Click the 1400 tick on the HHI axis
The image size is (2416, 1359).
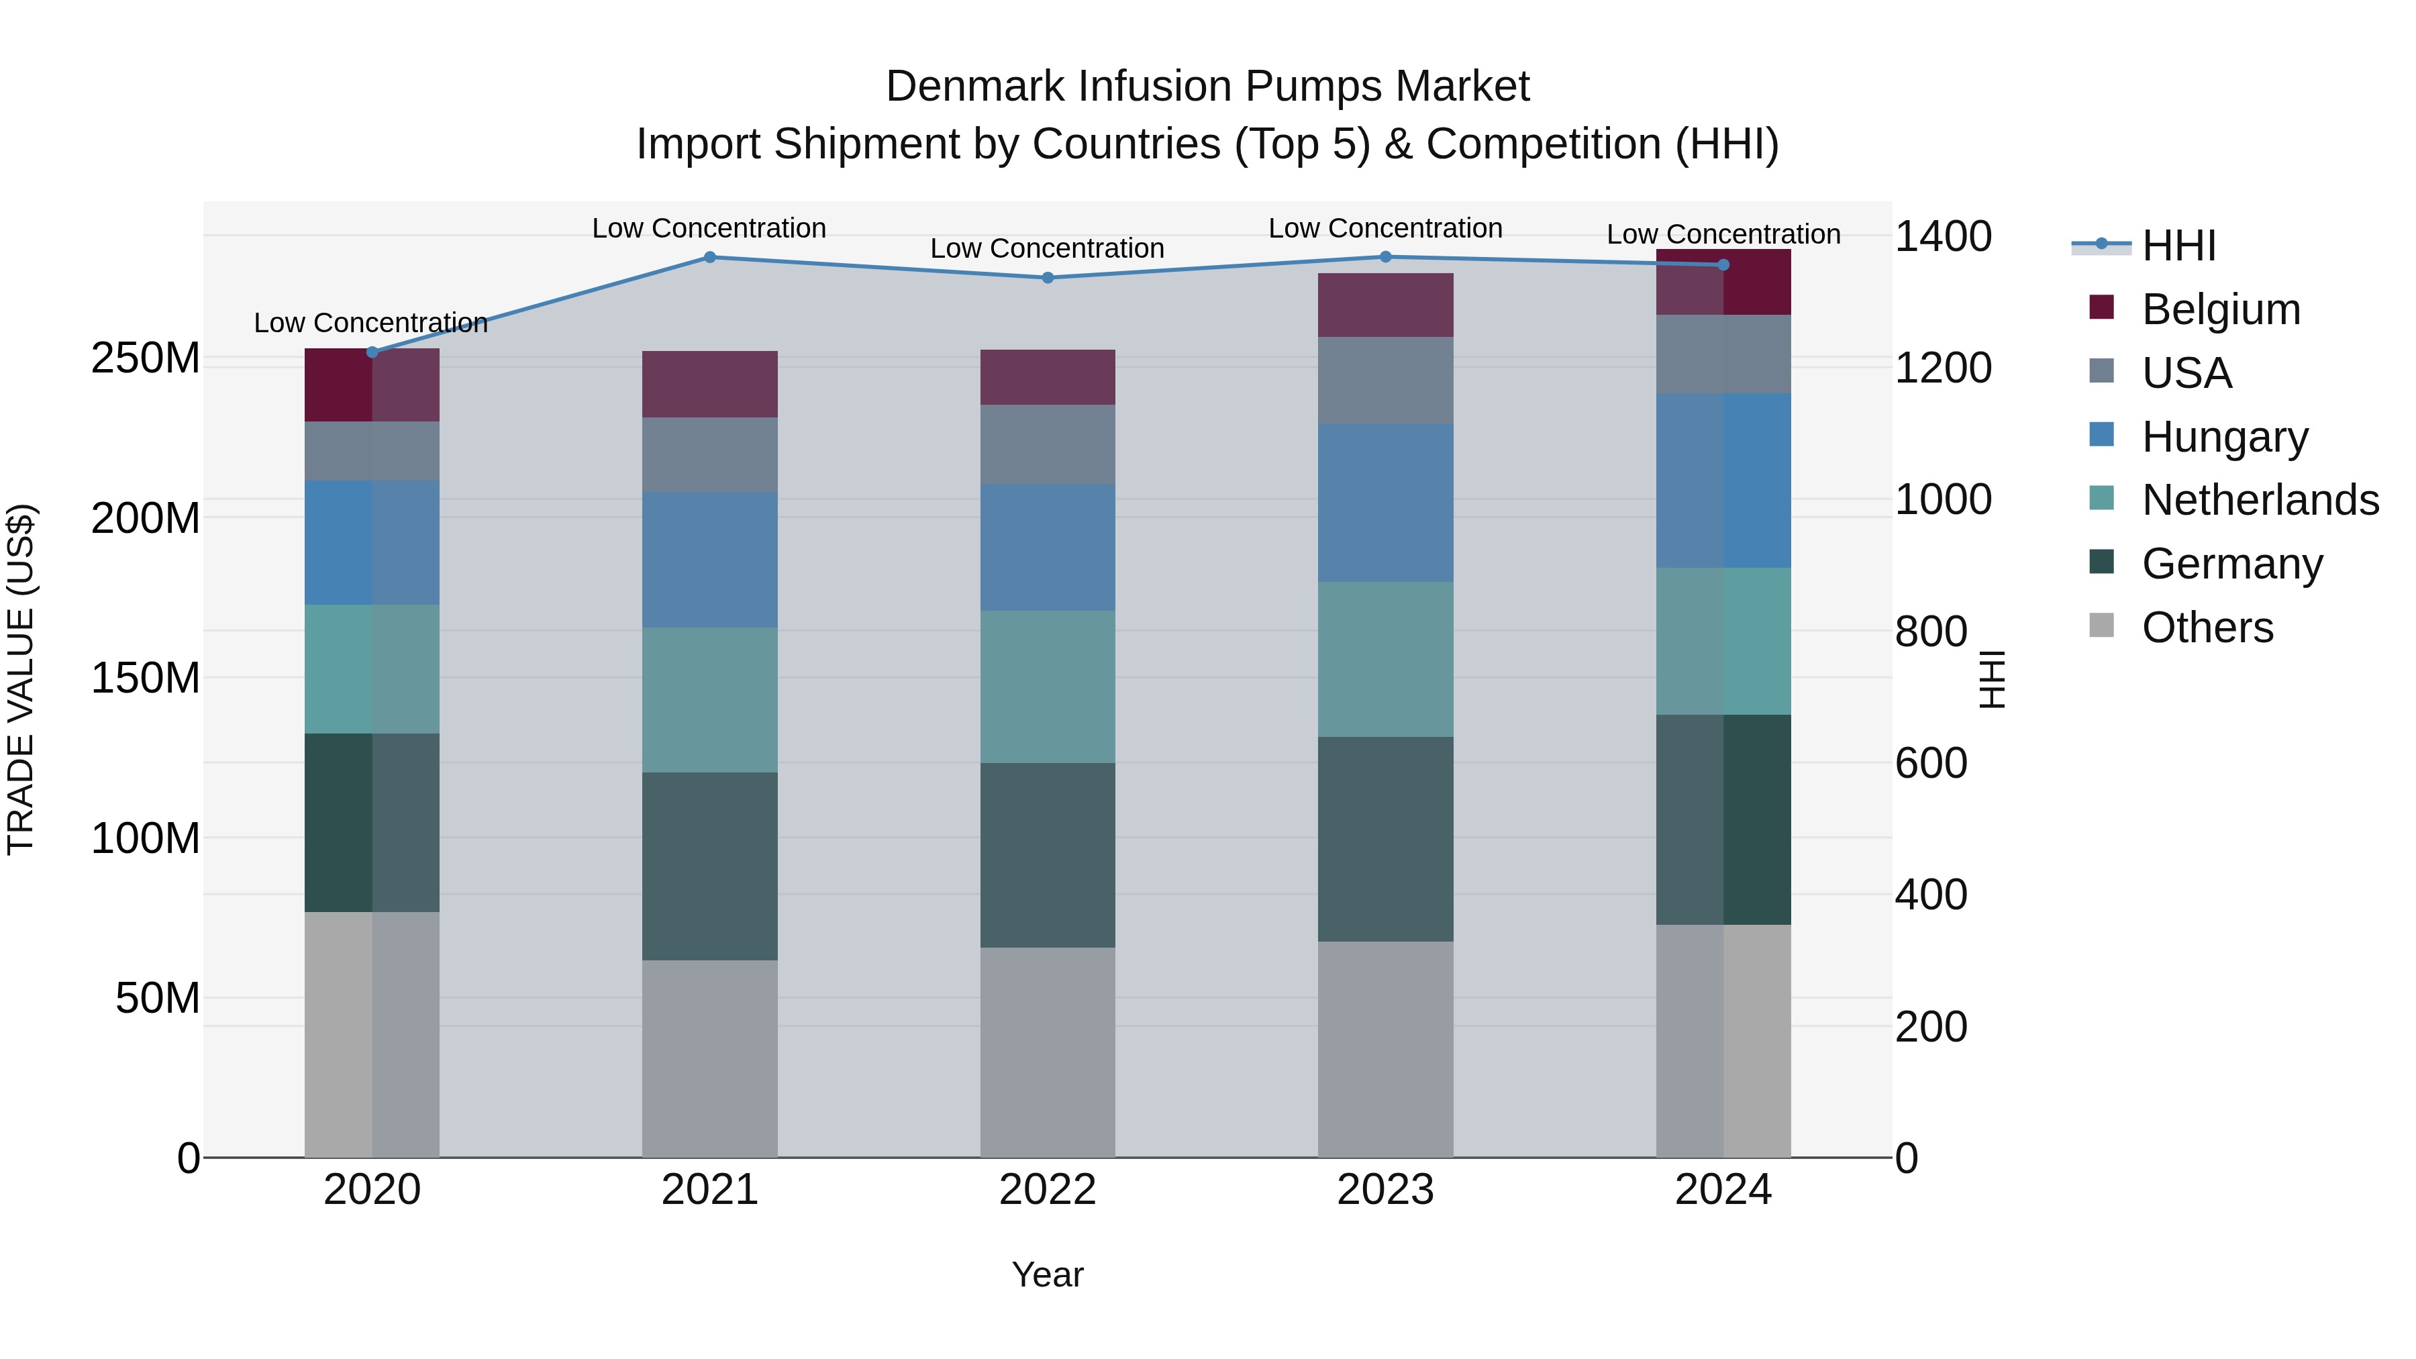(x=1944, y=236)
